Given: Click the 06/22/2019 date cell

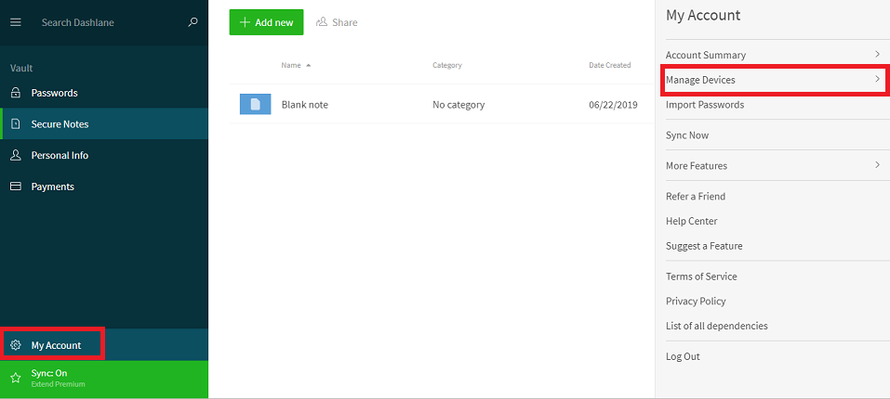Looking at the screenshot, I should [x=613, y=105].
